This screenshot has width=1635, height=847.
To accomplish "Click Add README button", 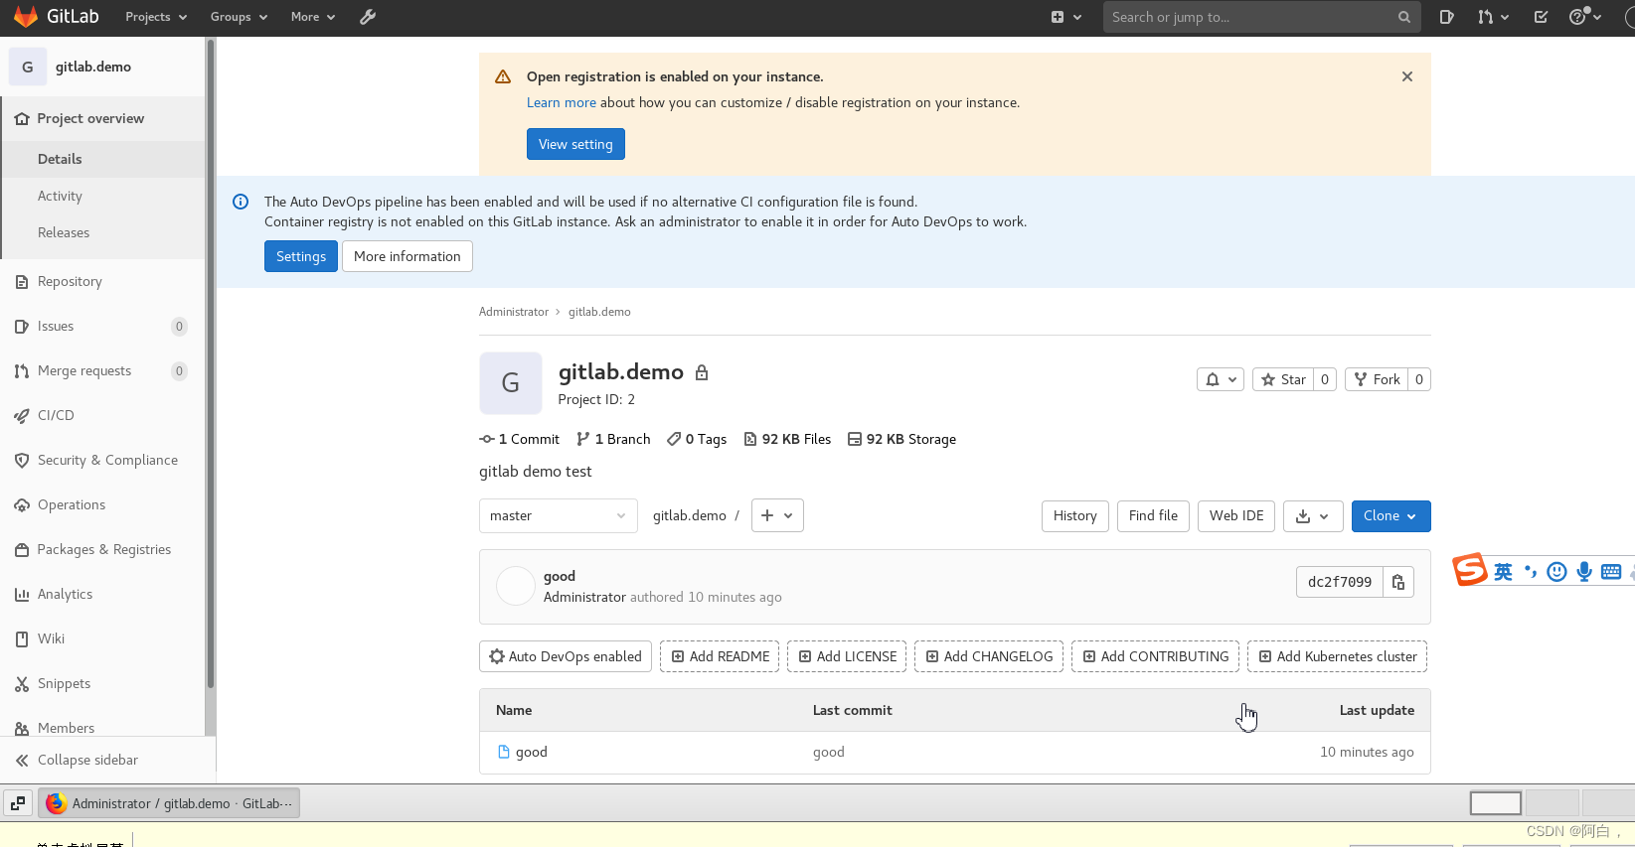I will (719, 656).
